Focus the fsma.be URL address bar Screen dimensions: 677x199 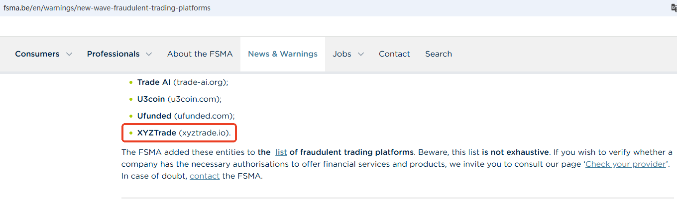(107, 8)
